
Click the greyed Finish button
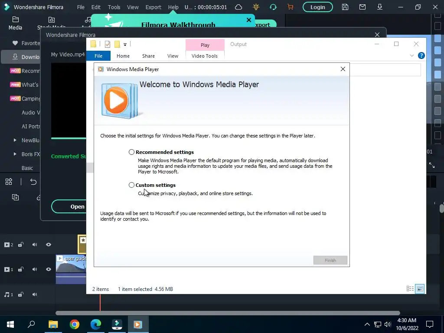[330, 260]
